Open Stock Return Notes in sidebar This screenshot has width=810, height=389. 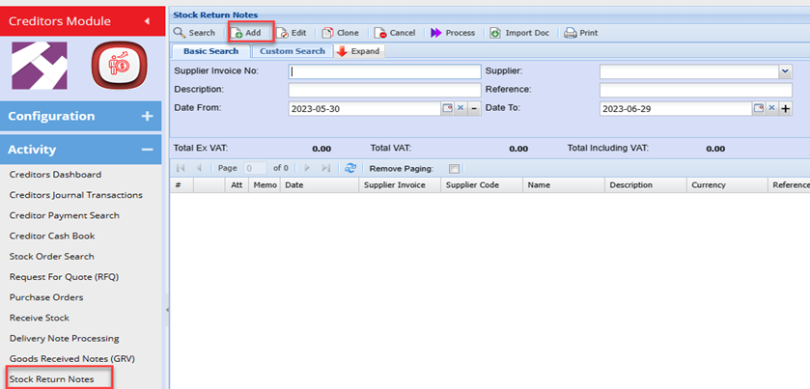click(52, 379)
